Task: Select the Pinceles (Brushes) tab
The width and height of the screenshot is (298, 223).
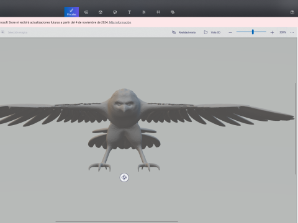Action: (x=71, y=12)
